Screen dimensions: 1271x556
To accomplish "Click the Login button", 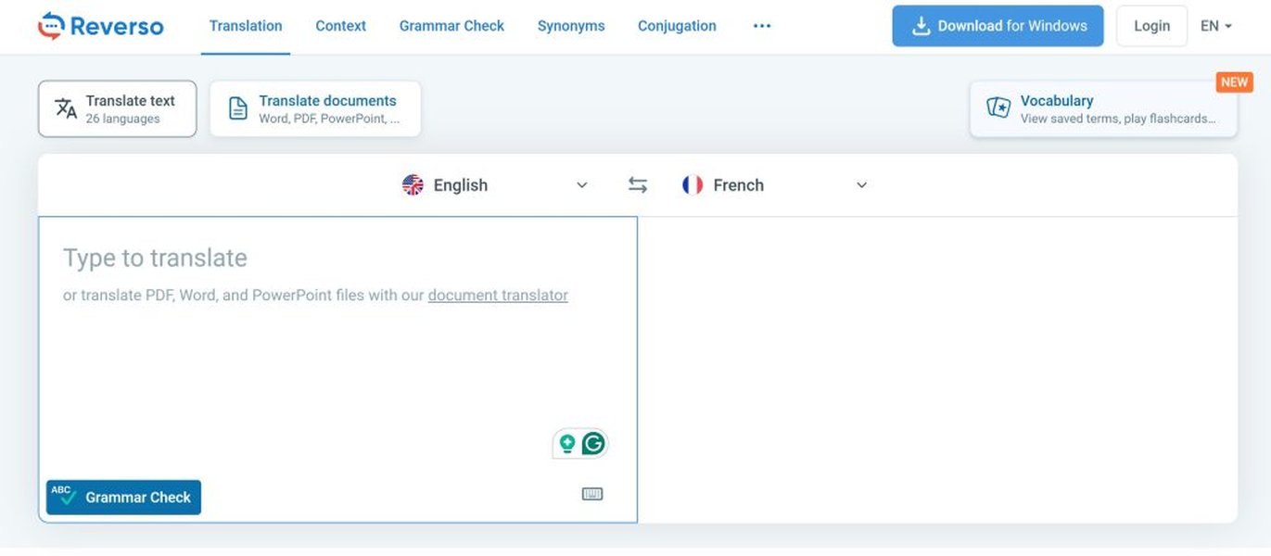I will pyautogui.click(x=1151, y=25).
